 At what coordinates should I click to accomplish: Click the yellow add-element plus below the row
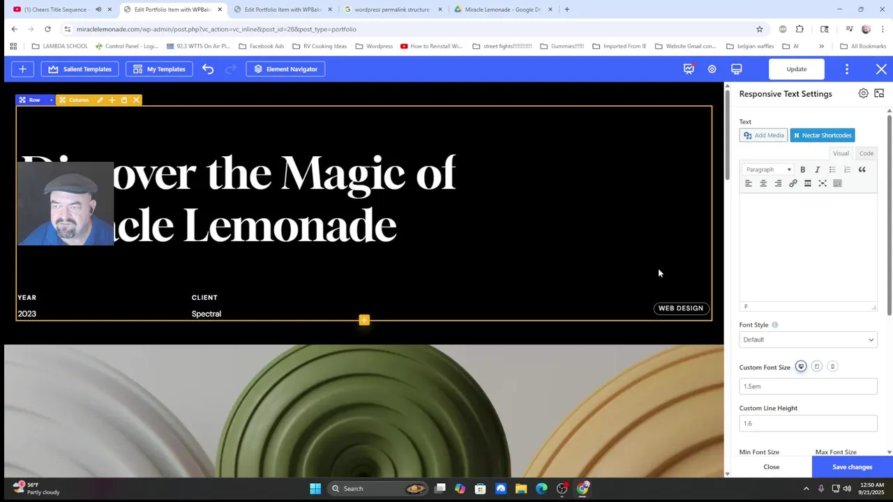[x=364, y=320]
